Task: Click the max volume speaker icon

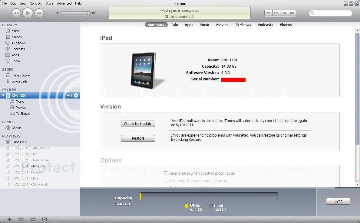Action: pyautogui.click(x=94, y=13)
